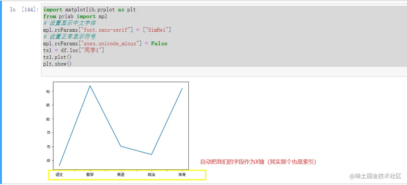Viewport: 407px width, 185px height.
Task: Click the red note text about X轴
Action: [x=258, y=162]
